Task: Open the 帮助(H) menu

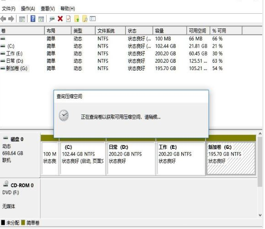Action: pos(68,9)
